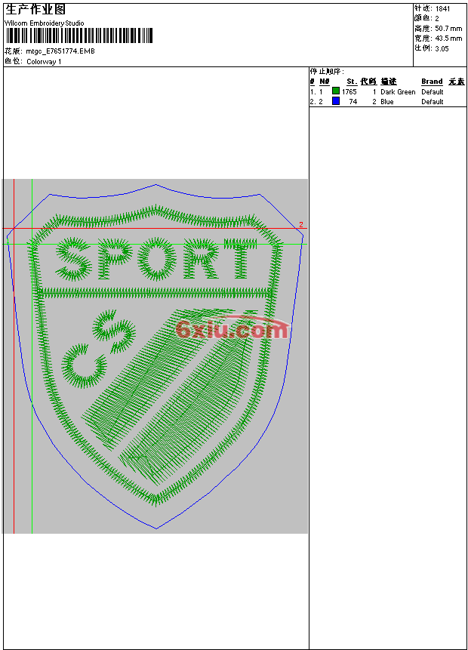Select the SPORT shield embroidery design preview
The height and width of the screenshot is (650, 468).
pyautogui.click(x=155, y=356)
